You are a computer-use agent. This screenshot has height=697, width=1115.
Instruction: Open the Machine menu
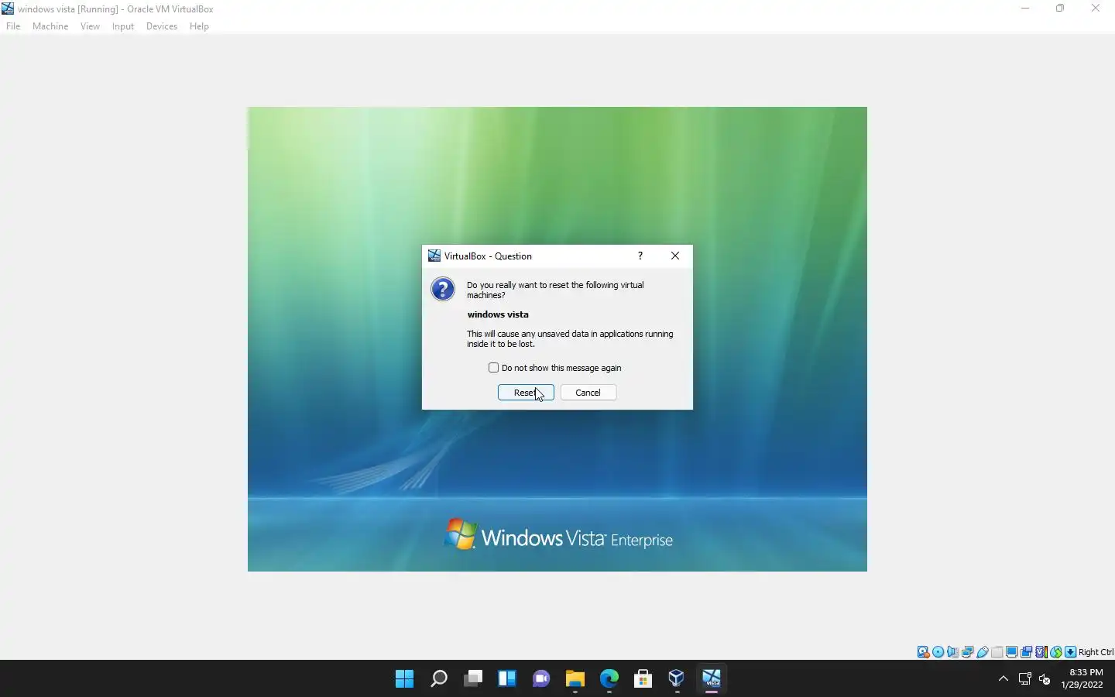(50, 26)
